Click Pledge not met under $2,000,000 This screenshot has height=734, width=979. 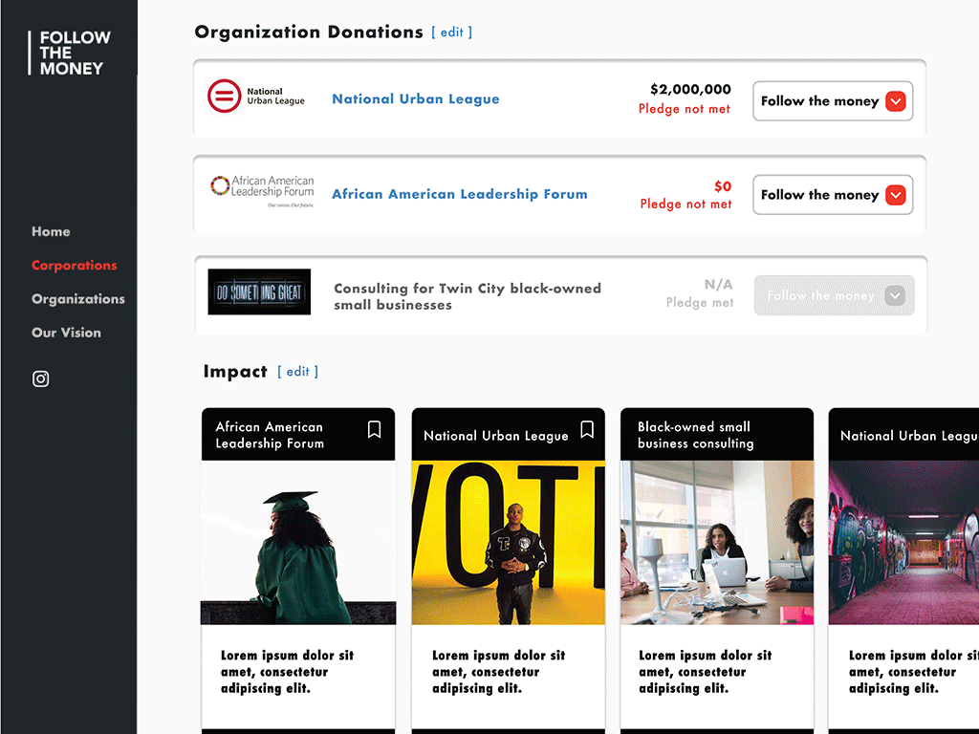685,109
